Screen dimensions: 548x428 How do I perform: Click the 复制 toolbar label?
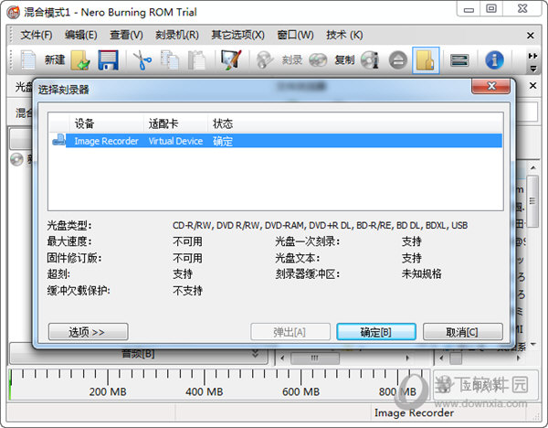click(344, 60)
